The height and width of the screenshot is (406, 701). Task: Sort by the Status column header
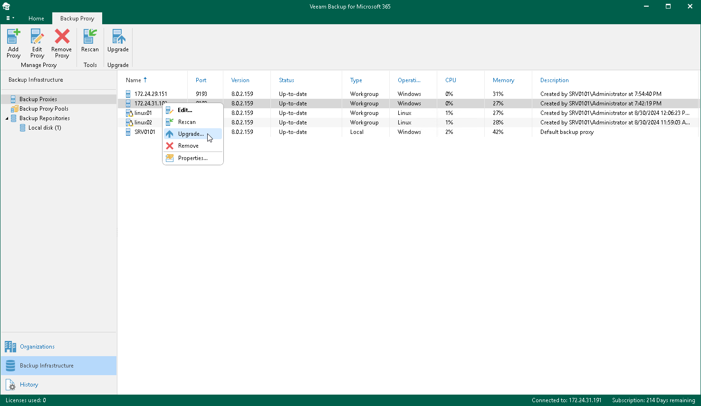[x=287, y=80]
